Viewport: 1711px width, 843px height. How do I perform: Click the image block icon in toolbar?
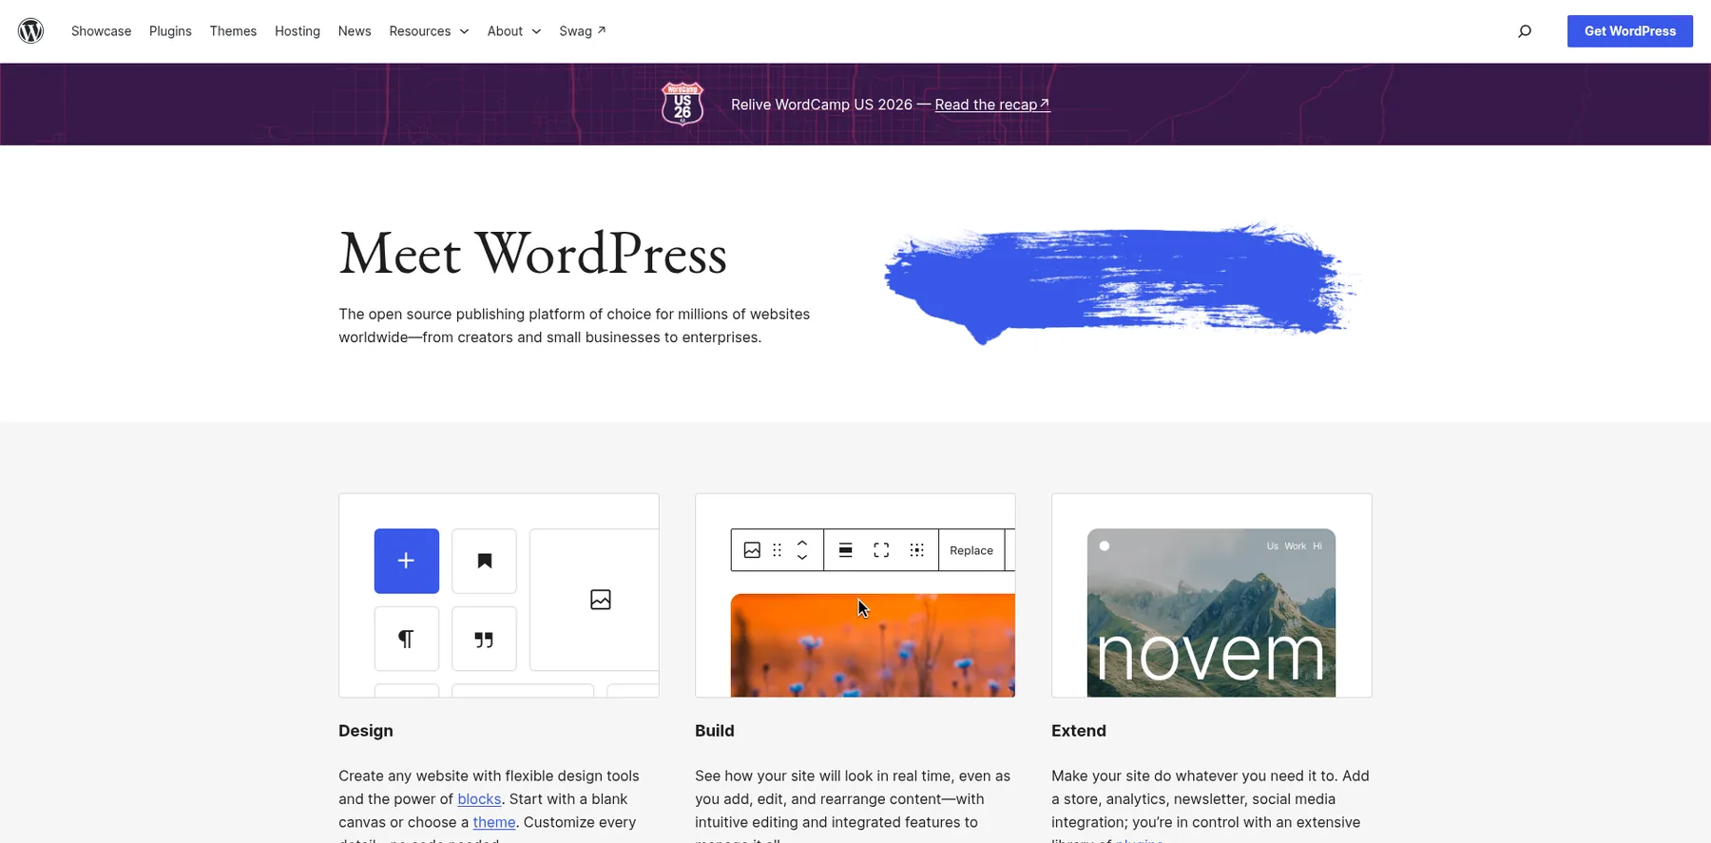pos(752,550)
